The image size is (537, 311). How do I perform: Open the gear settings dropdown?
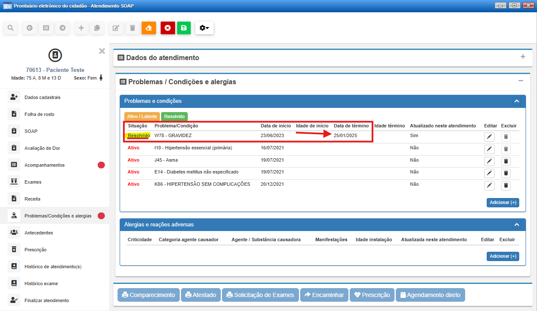tap(204, 28)
